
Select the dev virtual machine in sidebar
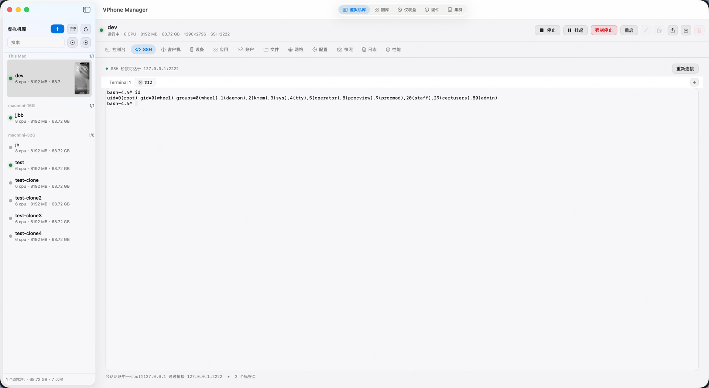point(49,78)
